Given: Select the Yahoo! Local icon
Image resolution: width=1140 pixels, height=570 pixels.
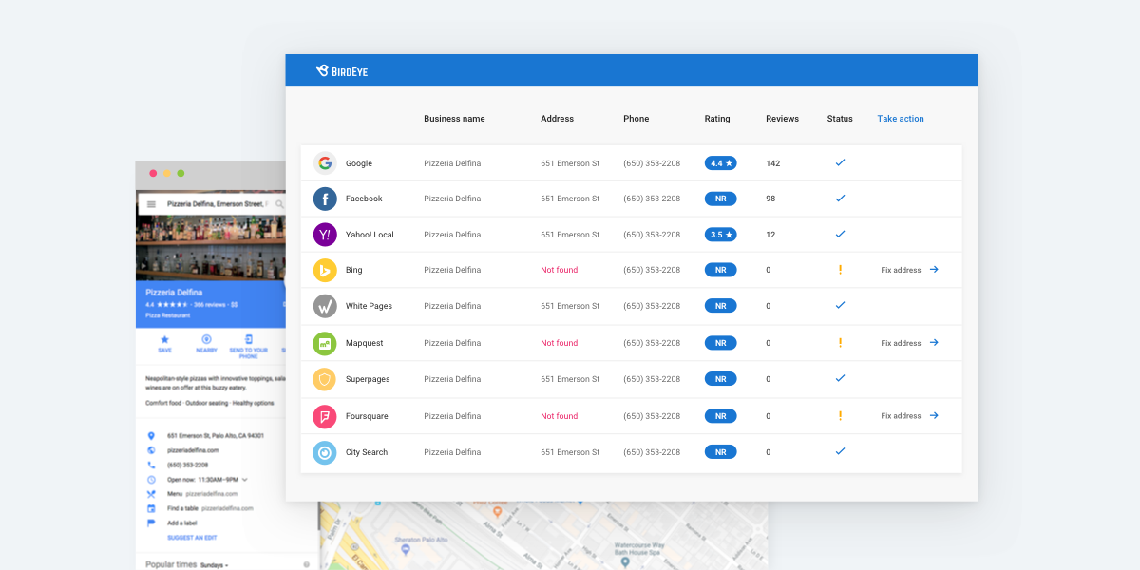Looking at the screenshot, I should coord(325,235).
